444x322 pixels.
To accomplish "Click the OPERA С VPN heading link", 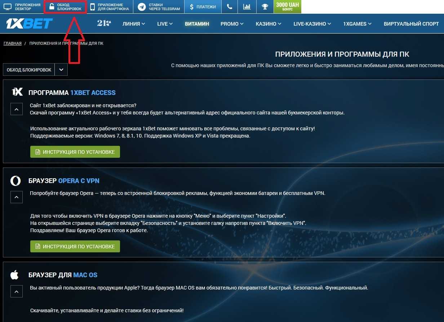I will [x=79, y=181].
